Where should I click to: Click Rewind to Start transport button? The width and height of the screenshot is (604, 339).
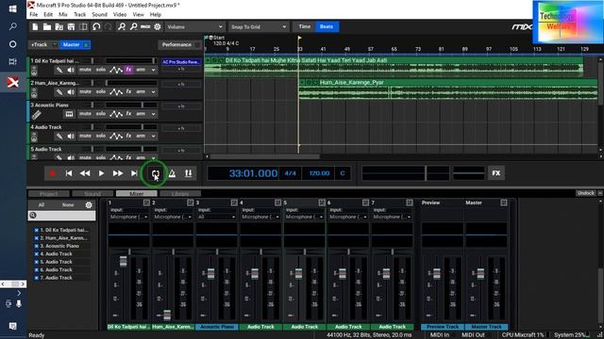pyautogui.click(x=69, y=173)
